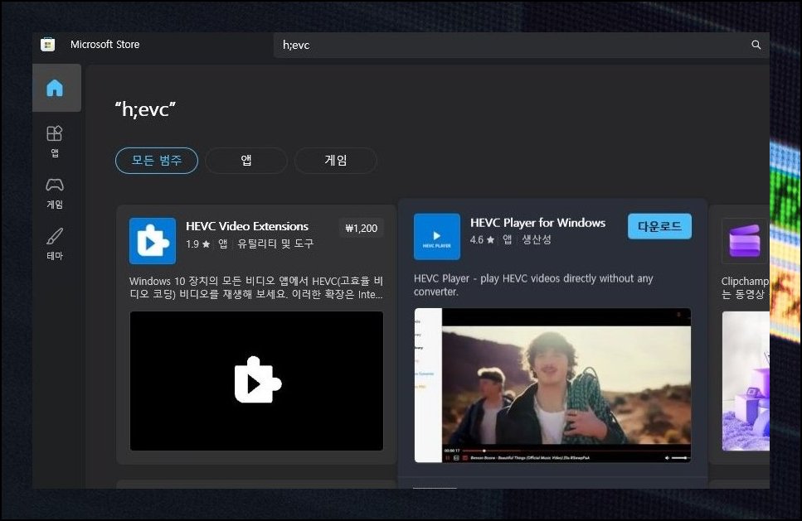Screen dimensions: 802x521
Task: Click the HEVC Video Extensions preview thumbnail
Action: (x=256, y=381)
